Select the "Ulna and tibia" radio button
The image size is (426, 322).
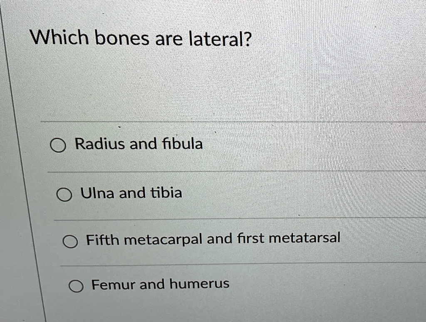pos(65,194)
